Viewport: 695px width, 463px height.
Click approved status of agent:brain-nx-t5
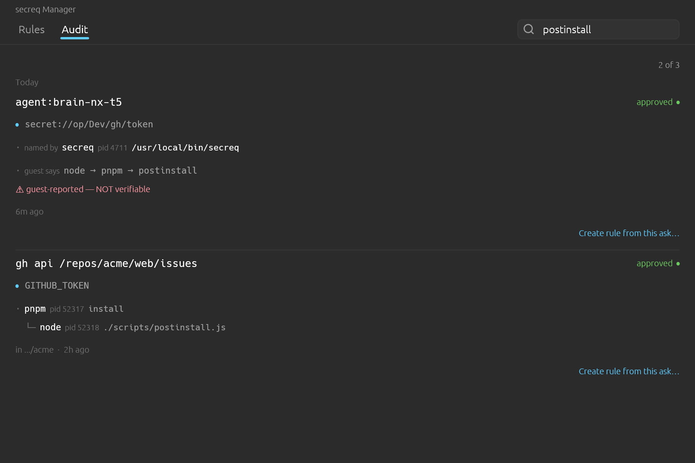click(x=658, y=102)
